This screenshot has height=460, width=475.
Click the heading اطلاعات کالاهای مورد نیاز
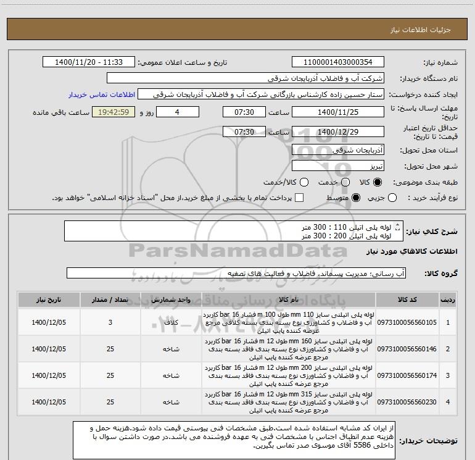pyautogui.click(x=412, y=251)
